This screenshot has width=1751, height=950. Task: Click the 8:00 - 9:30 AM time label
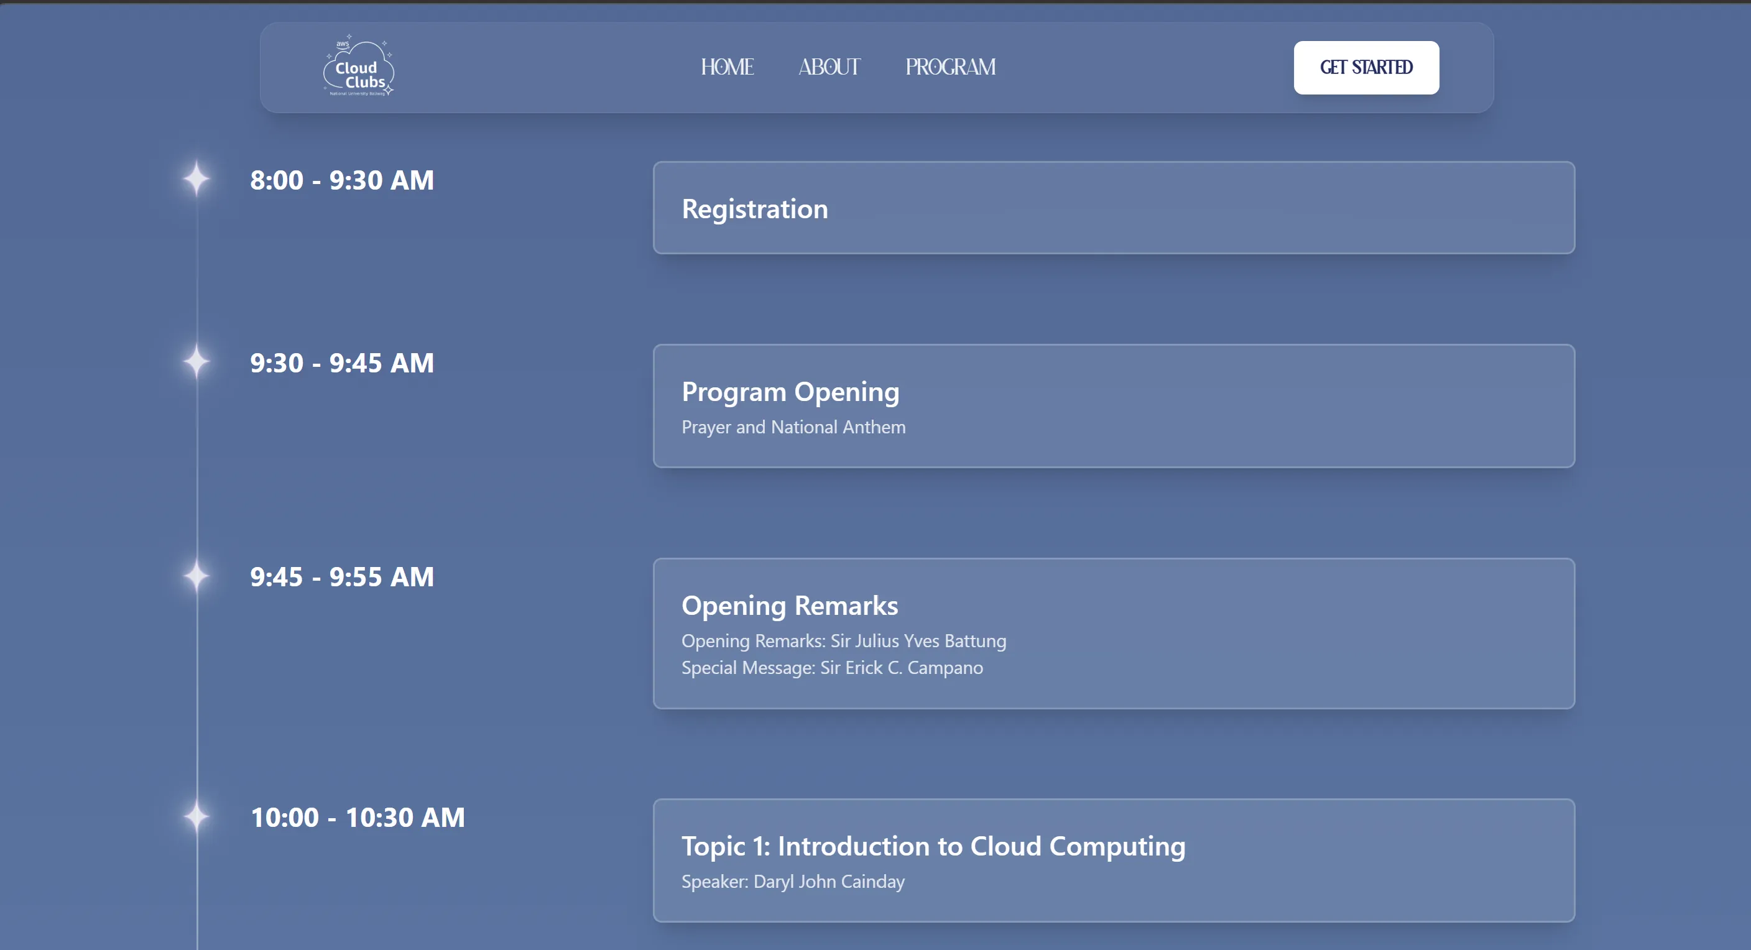(342, 181)
